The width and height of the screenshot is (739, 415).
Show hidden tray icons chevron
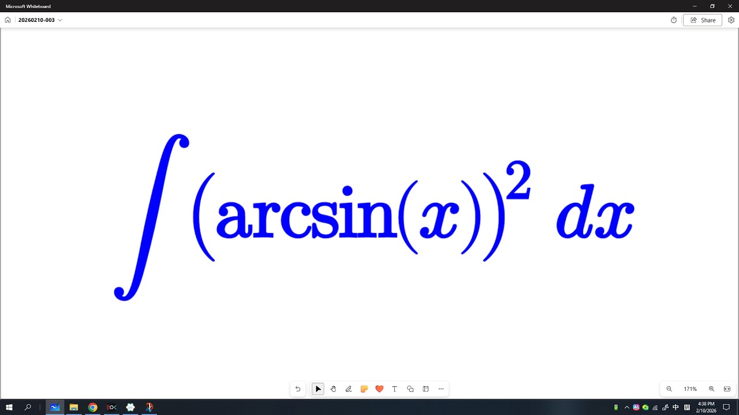click(627, 408)
